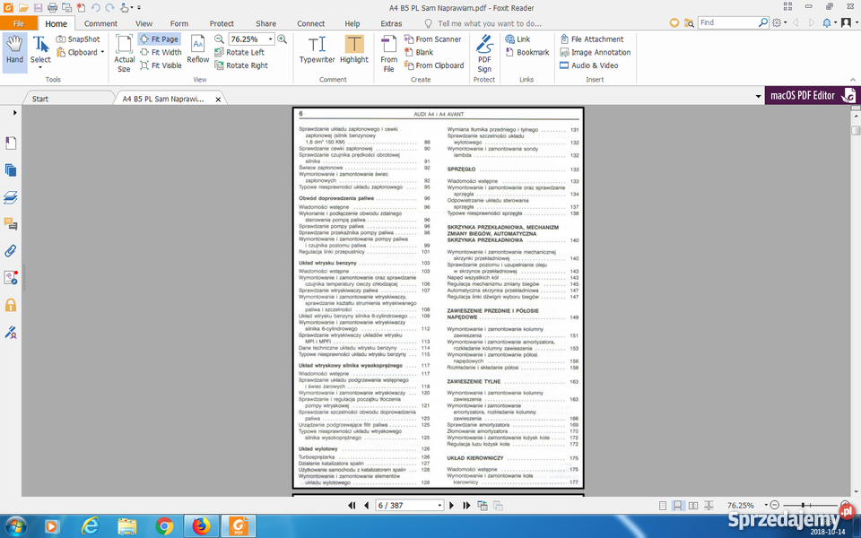This screenshot has height=538, width=861.
Task: Open the Security lock side panel
Action: 11,305
